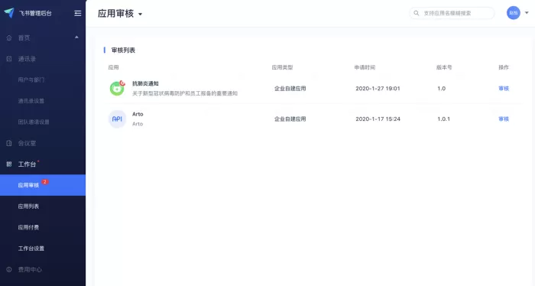Click the Feishu paper plane logo
Screen dimensions: 535x286
(9, 13)
